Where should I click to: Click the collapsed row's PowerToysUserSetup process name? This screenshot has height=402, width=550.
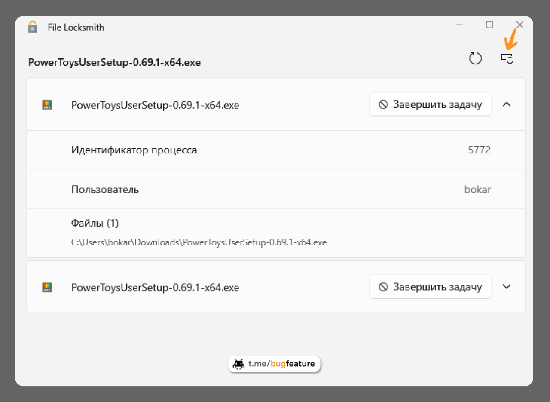[x=155, y=287]
